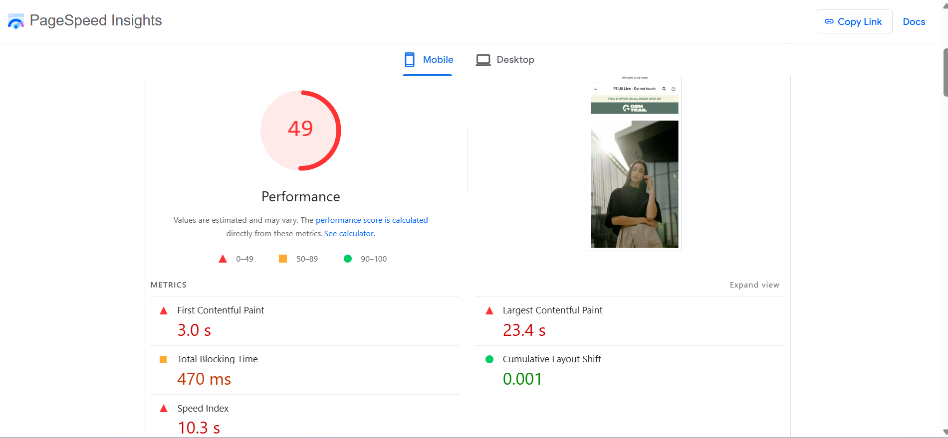Switch to the Desktop tab
The height and width of the screenshot is (438, 948).
pos(505,60)
